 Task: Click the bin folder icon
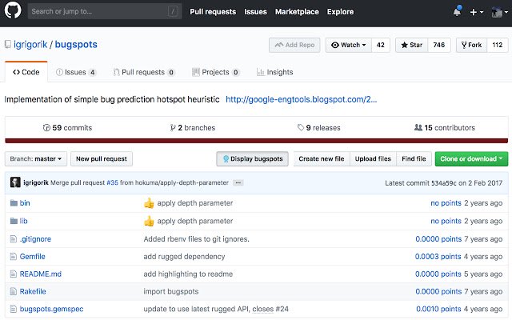[x=14, y=203]
